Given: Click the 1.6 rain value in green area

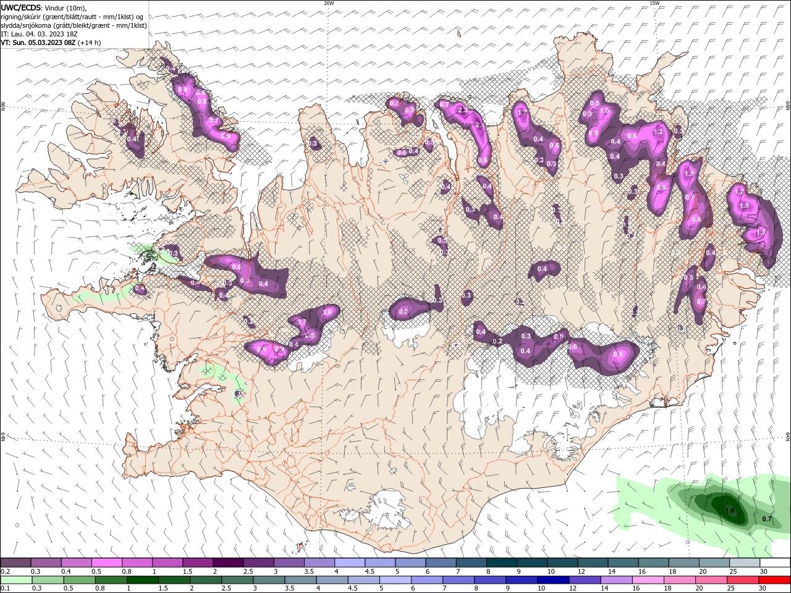Looking at the screenshot, I should [730, 511].
